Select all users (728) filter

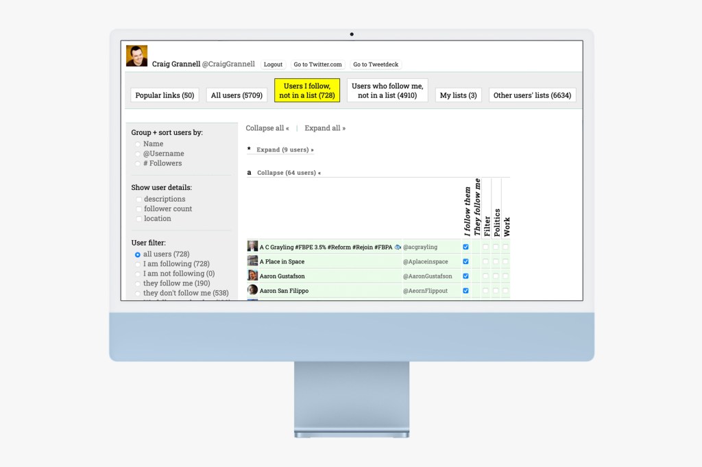tap(137, 255)
